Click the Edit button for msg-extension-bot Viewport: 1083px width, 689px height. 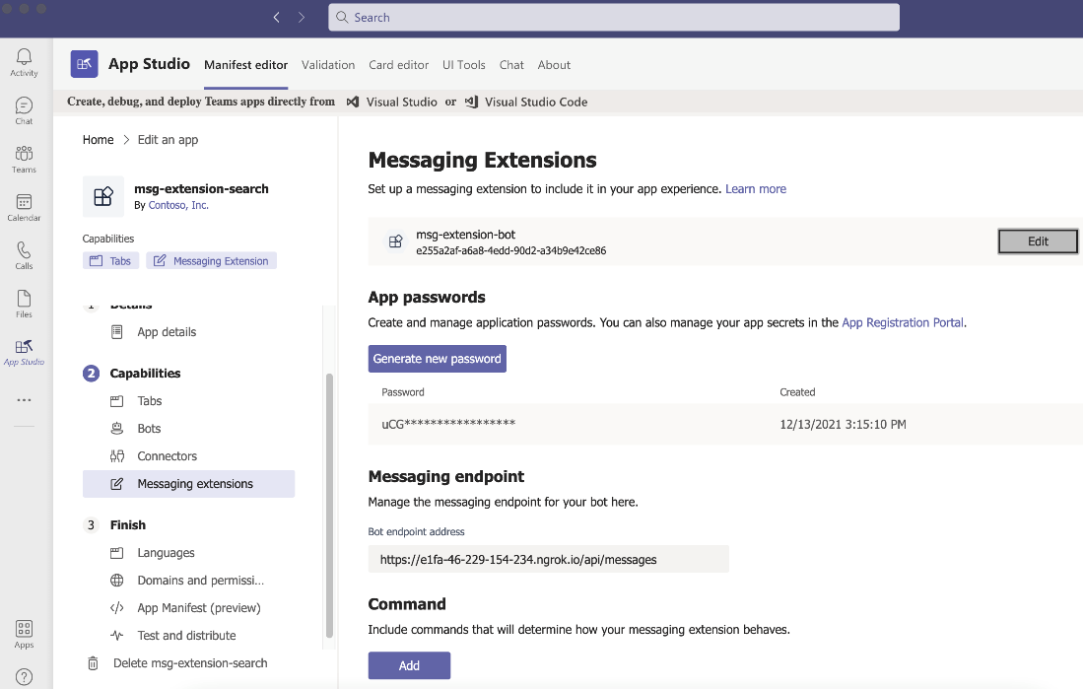[x=1038, y=241]
